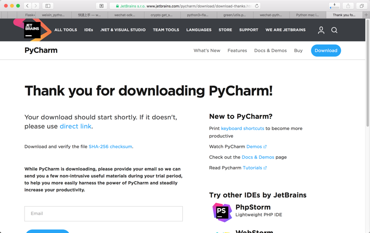
Task: Switch to the Python mac tab
Action: tap(307, 15)
